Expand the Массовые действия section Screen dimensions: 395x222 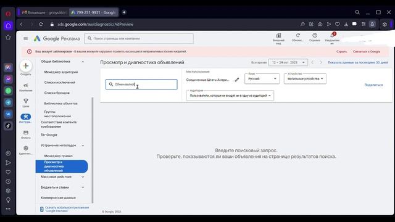[83, 177]
